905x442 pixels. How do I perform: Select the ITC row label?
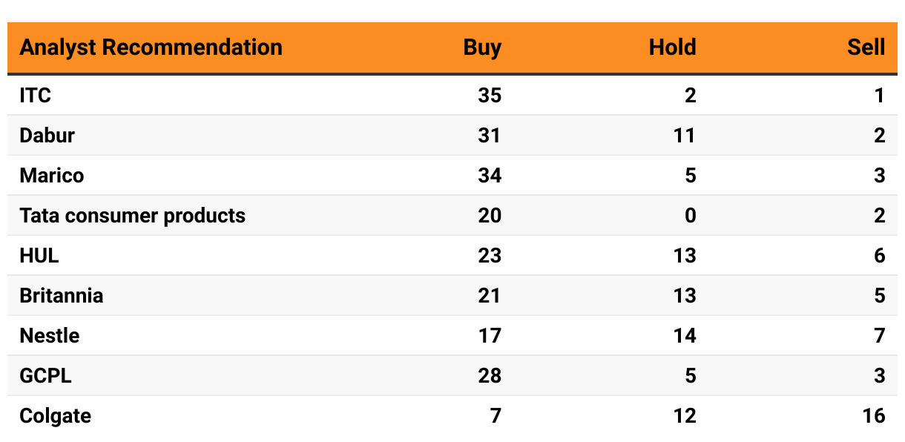(36, 96)
